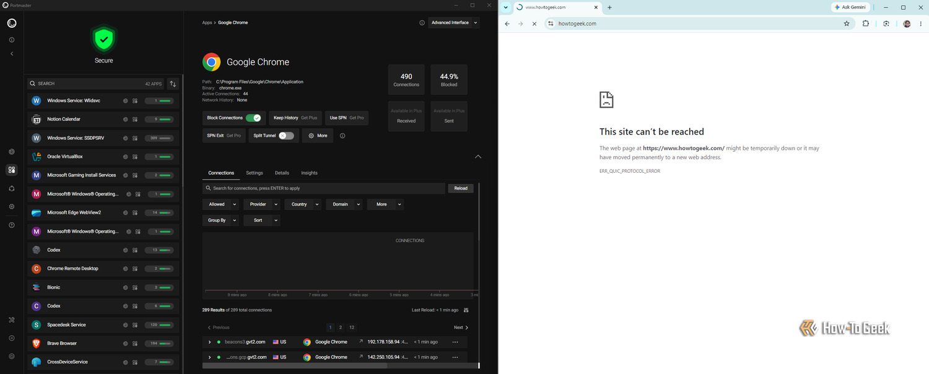Open the Portmaster logo in the sidebar
Viewport: 929px width, 374px height.
[12, 24]
